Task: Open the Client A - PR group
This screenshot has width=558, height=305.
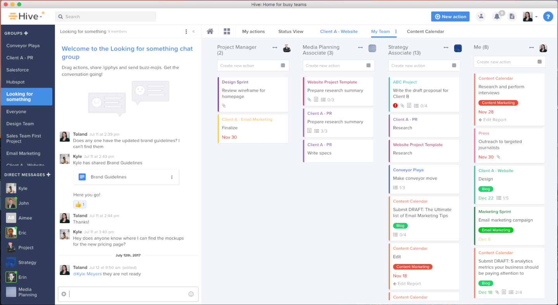Action: (x=19, y=58)
